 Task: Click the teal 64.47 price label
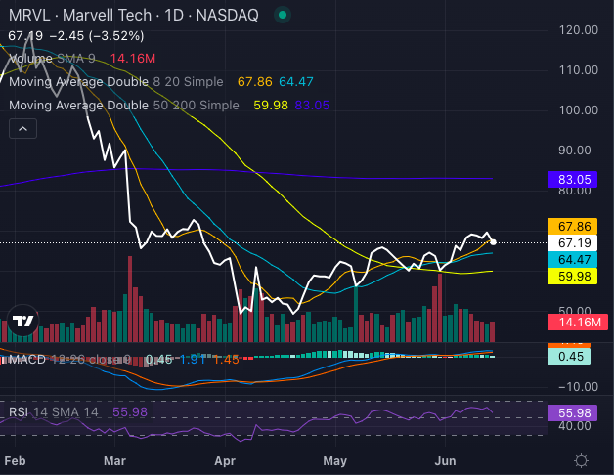click(573, 260)
